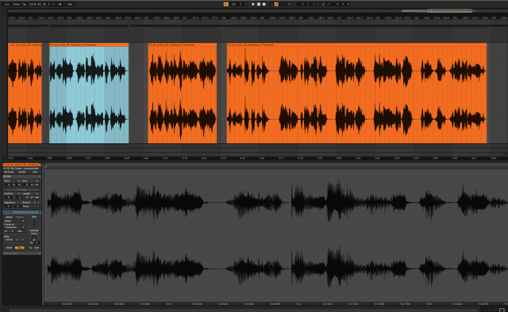508x312 pixels.
Task: Open the Beats warp mode dropdown
Action: coord(14,221)
